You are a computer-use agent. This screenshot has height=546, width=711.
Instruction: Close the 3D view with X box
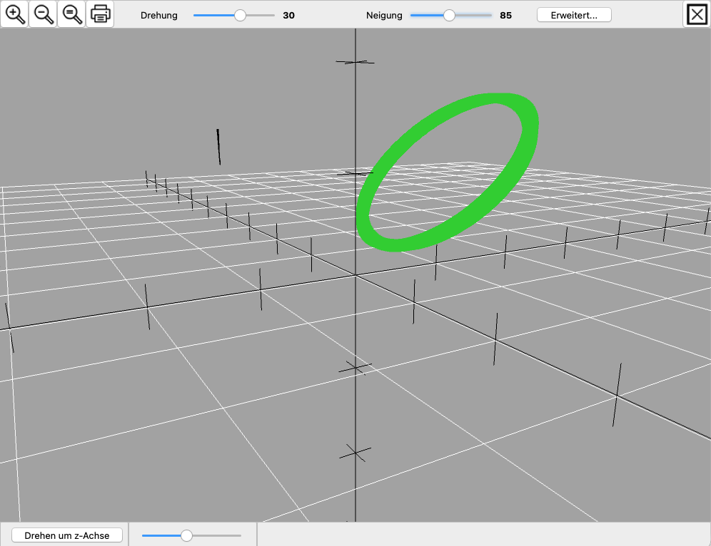(696, 14)
